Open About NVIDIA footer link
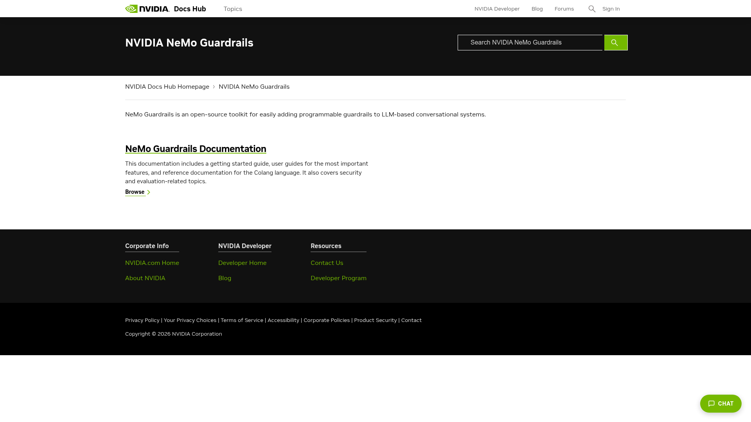 pyautogui.click(x=145, y=278)
